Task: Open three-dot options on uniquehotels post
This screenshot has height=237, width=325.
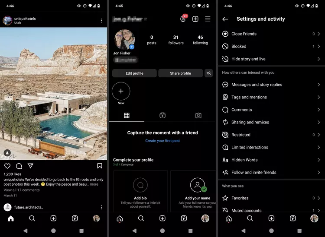Action: tap(101, 21)
